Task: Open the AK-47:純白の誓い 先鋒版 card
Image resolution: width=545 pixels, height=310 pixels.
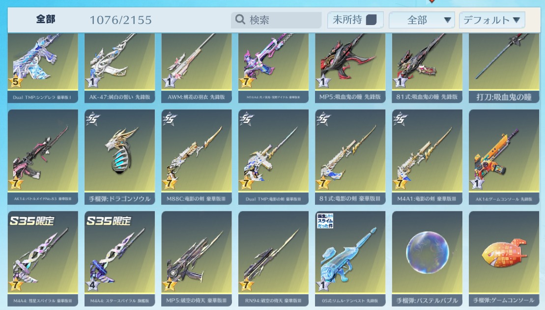Action: 119,68
